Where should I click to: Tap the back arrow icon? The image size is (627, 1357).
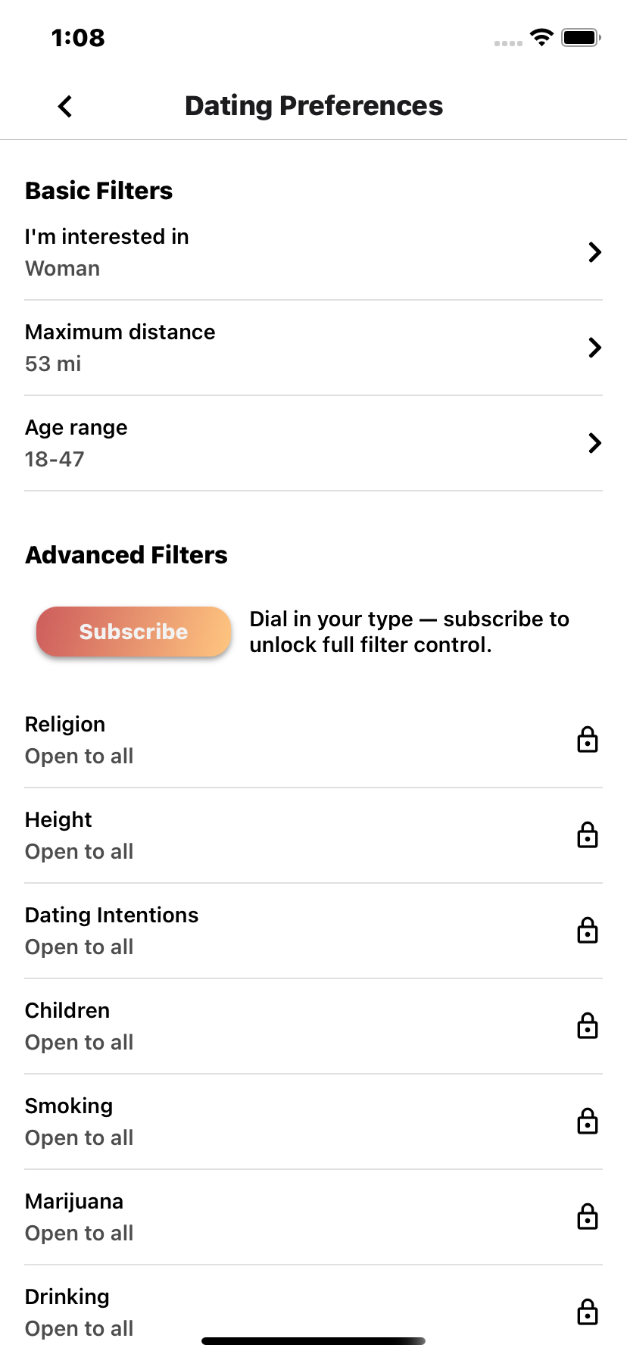[65, 106]
